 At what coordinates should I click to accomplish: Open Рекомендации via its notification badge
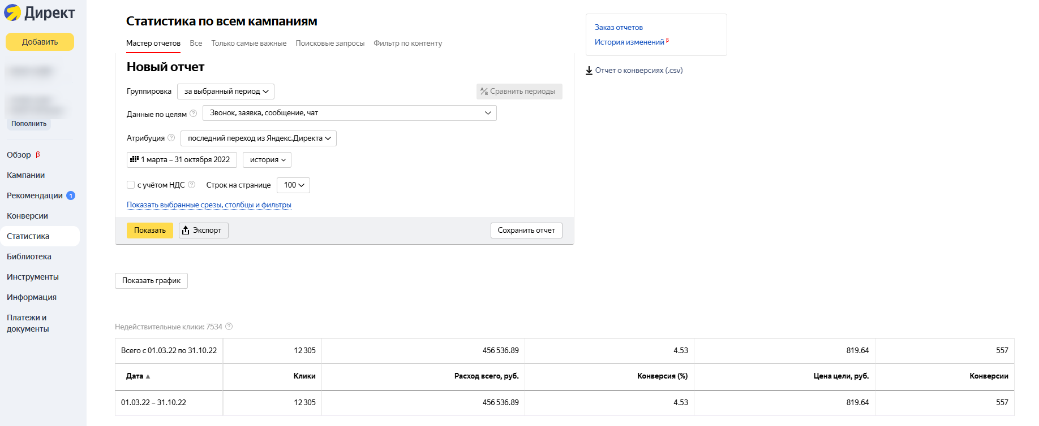[x=71, y=195]
